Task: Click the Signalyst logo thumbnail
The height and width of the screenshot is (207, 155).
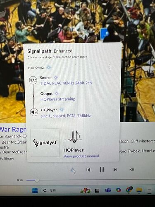Action: (x=45, y=142)
